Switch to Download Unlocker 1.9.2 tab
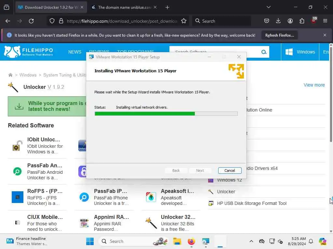The height and width of the screenshot is (249, 333). click(x=51, y=7)
